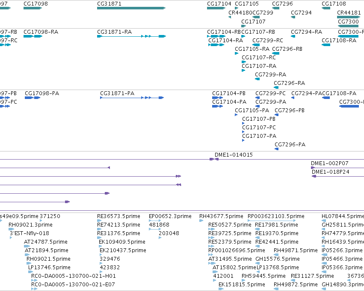Click the CG17107-PA label
The width and height of the screenshot is (364, 291).
coord(259,136)
